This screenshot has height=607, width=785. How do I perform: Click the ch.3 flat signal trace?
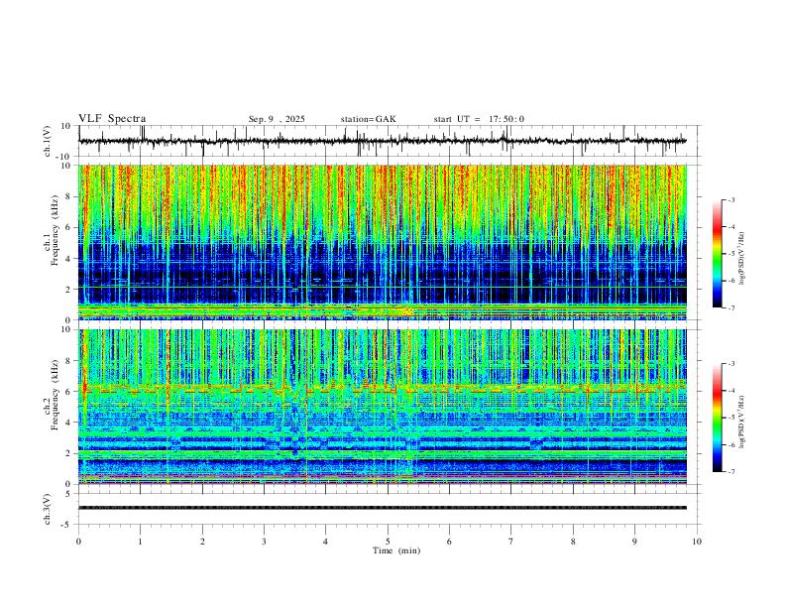point(383,508)
